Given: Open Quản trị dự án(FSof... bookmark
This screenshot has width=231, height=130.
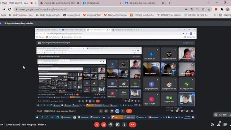Looking at the screenshot, I should (x=48, y=15).
